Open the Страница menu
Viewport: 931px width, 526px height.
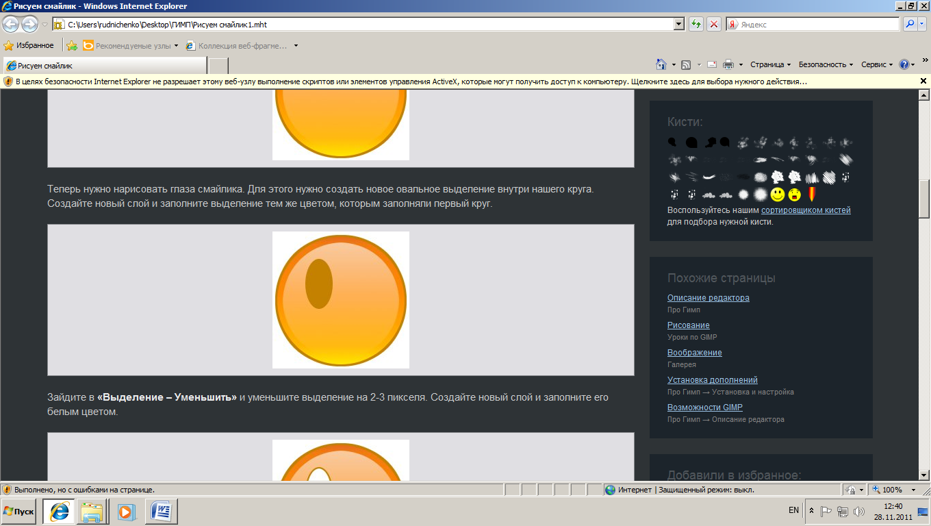[x=771, y=64]
